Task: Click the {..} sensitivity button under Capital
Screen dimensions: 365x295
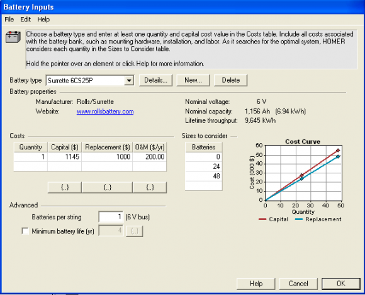Action: pyautogui.click(x=65, y=187)
